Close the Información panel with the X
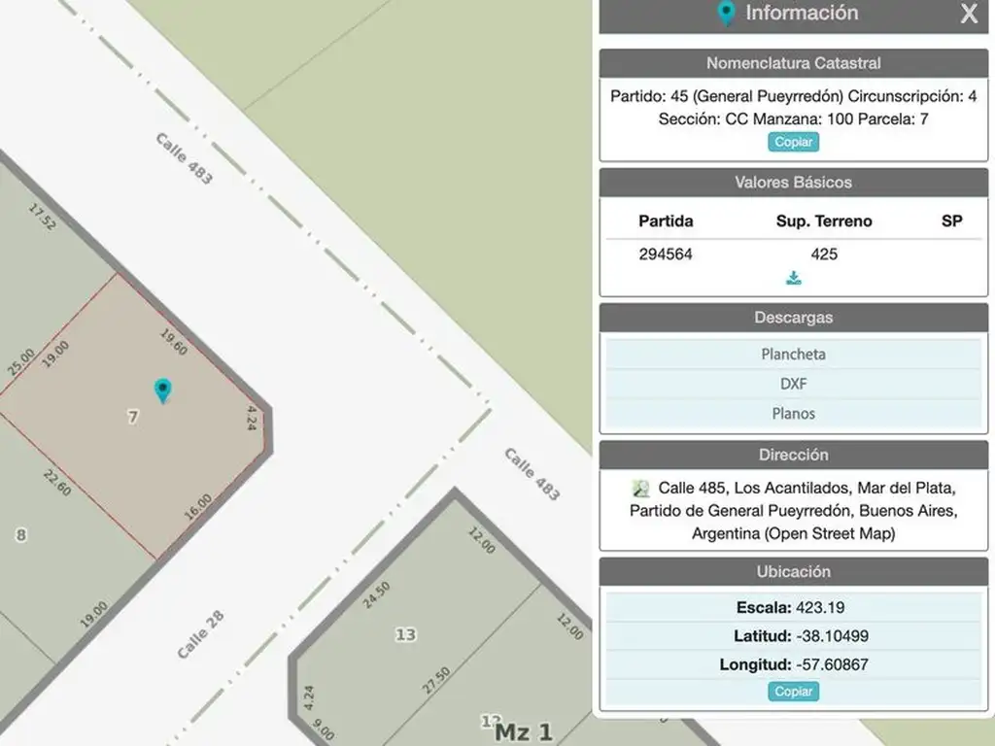 pyautogui.click(x=969, y=14)
